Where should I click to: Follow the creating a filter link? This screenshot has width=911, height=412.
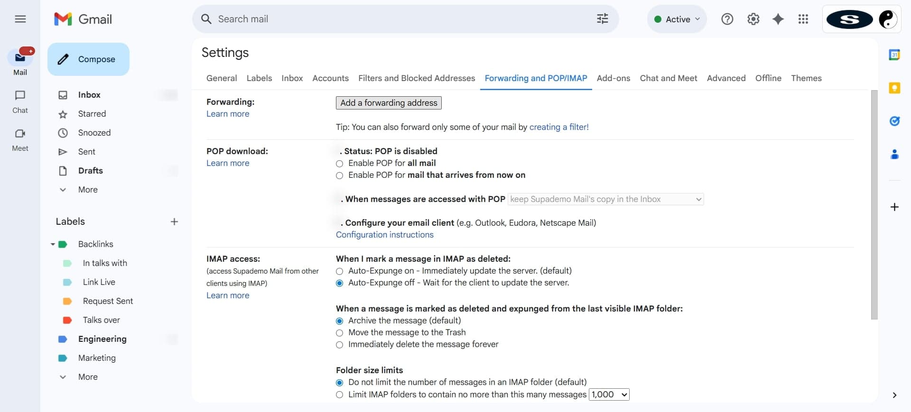[x=559, y=127]
